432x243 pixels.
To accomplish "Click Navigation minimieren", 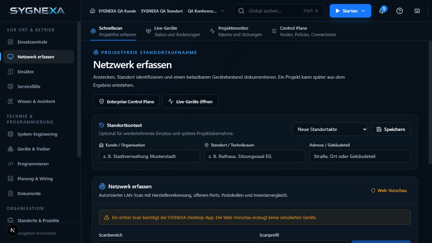I will tap(36, 233).
